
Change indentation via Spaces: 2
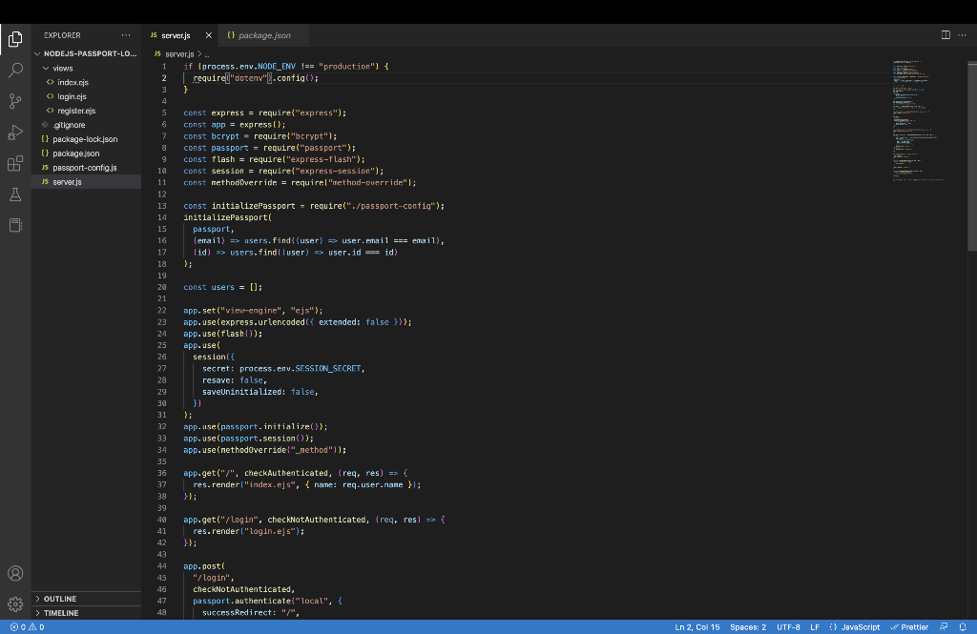coord(748,627)
